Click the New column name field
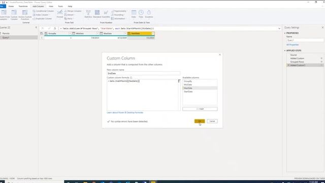 143,73
